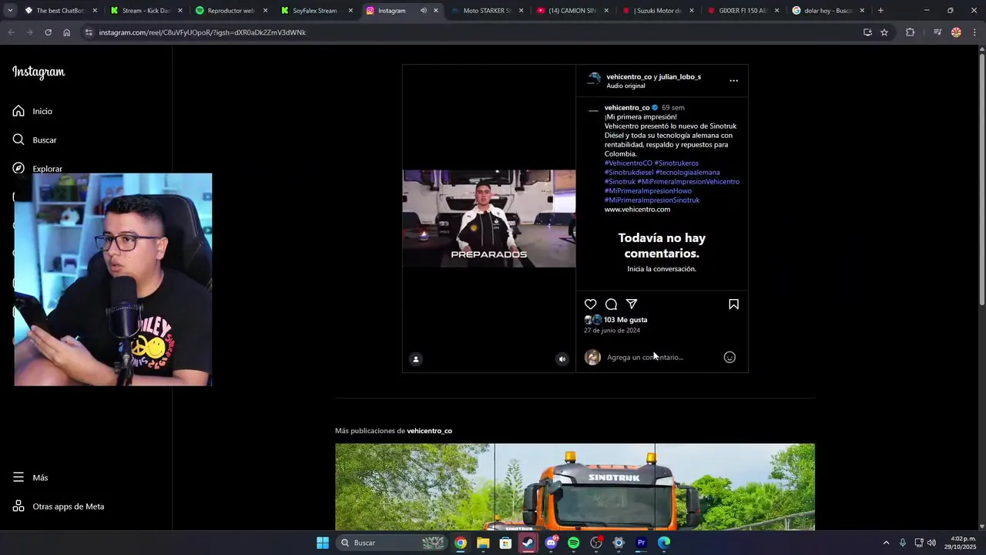Screen dimensions: 986x555
Task: Switch to 'Moto STARKER' tab
Action: [487, 11]
